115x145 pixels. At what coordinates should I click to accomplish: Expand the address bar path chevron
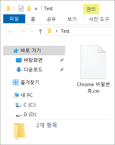[x=57, y=31]
